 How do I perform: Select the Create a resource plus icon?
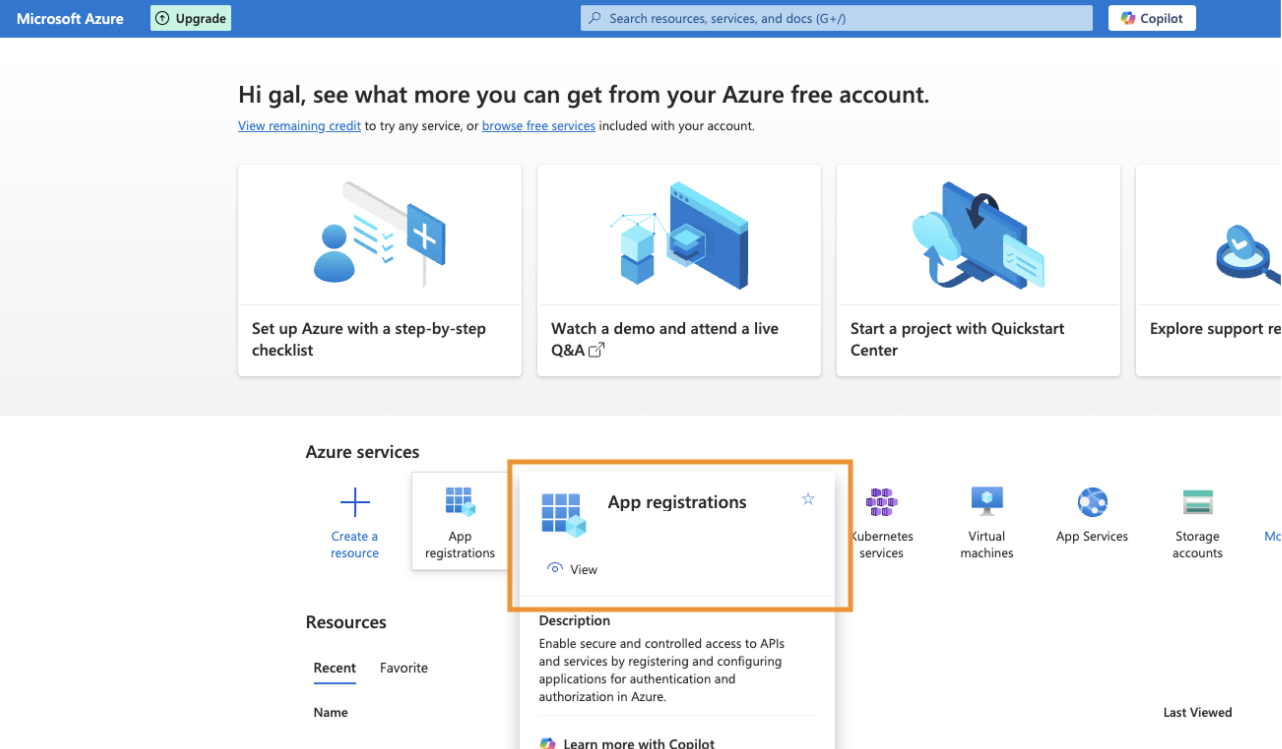click(354, 502)
